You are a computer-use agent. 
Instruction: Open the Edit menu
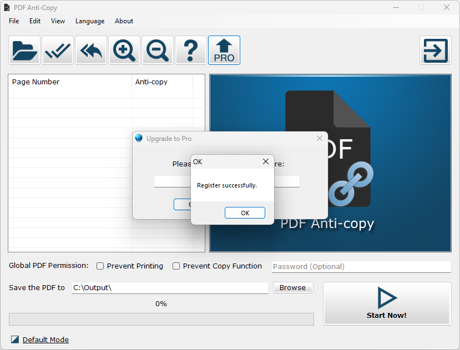35,21
